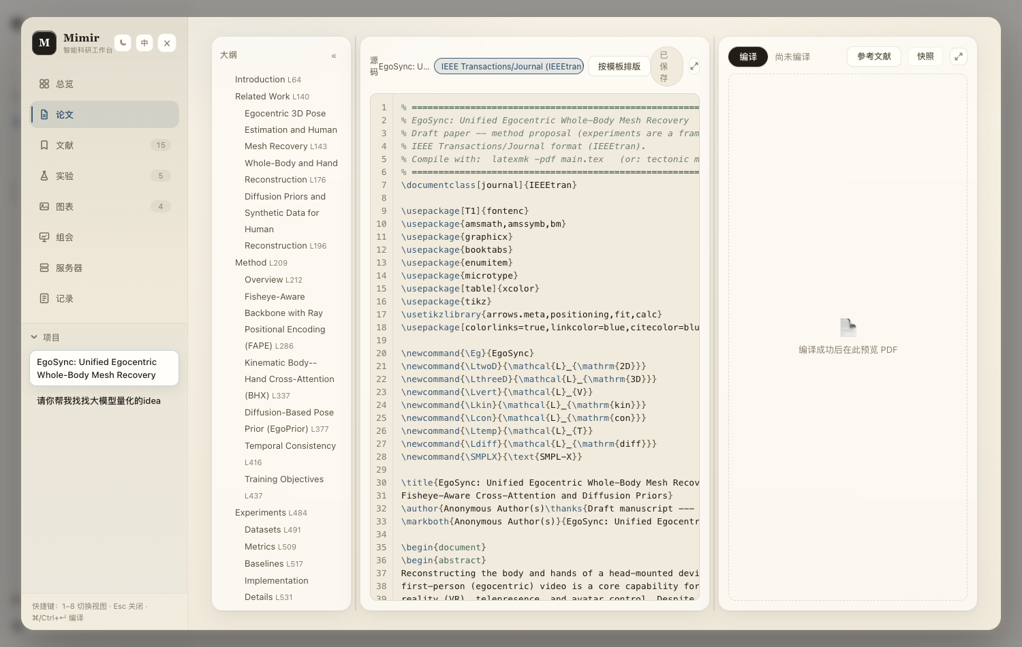This screenshot has width=1022, height=647.
Task: Click the 已保存 saved status button
Action: pos(666,66)
